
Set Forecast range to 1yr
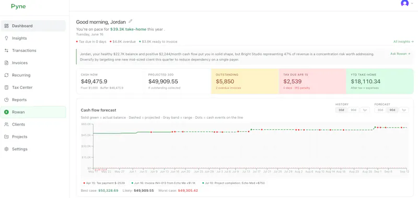(x=403, y=110)
